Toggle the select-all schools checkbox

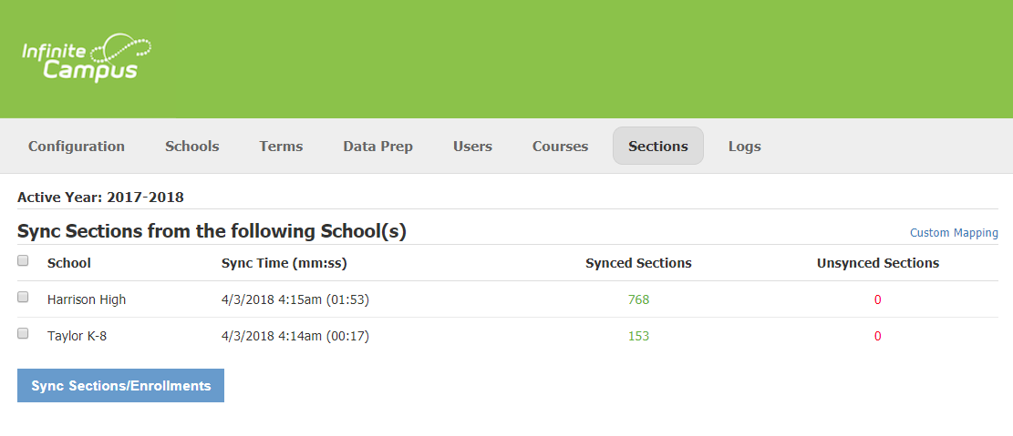pos(24,261)
